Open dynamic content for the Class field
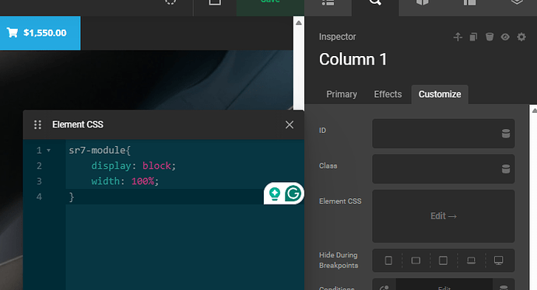The width and height of the screenshot is (537, 290). [506, 169]
